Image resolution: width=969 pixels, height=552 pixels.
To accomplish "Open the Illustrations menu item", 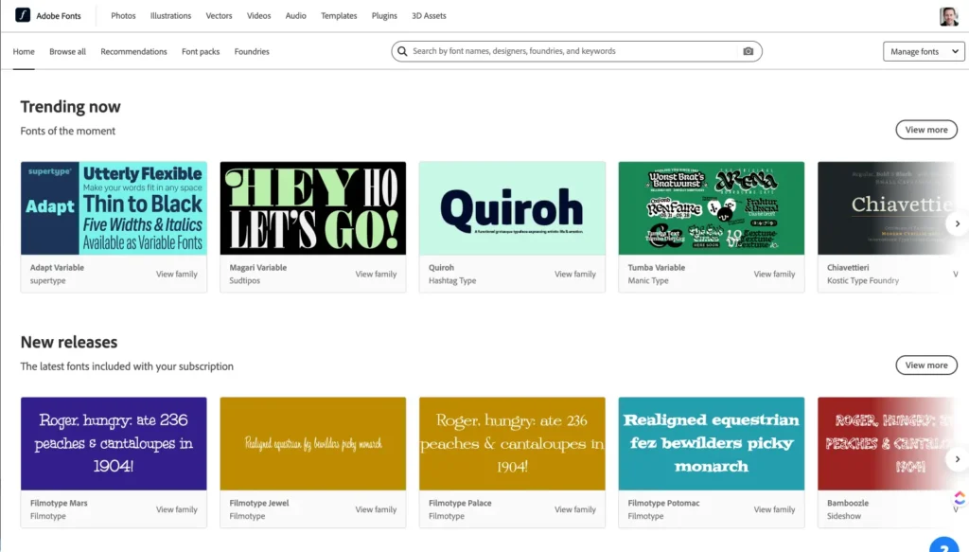I will 170,15.
